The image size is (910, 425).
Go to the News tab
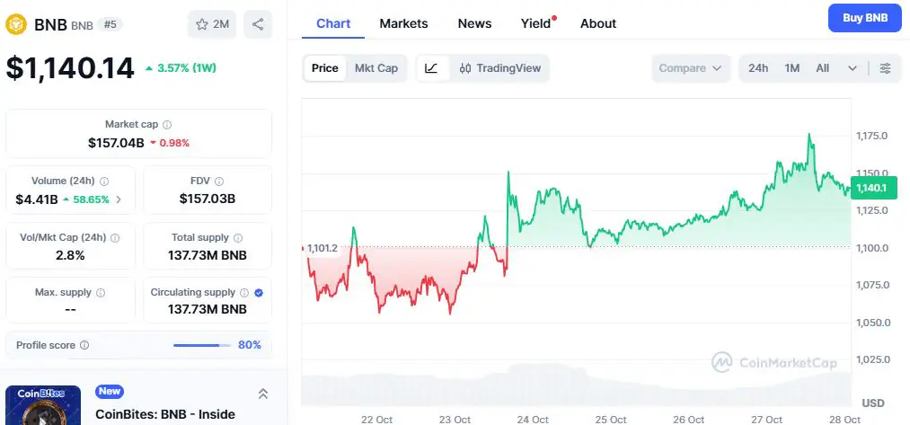(x=474, y=23)
